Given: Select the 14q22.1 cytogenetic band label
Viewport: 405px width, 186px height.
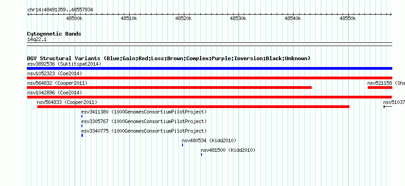Looking at the screenshot, I should (37, 40).
